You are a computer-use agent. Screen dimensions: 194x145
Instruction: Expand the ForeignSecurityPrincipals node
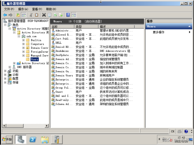click(x=23, y=52)
